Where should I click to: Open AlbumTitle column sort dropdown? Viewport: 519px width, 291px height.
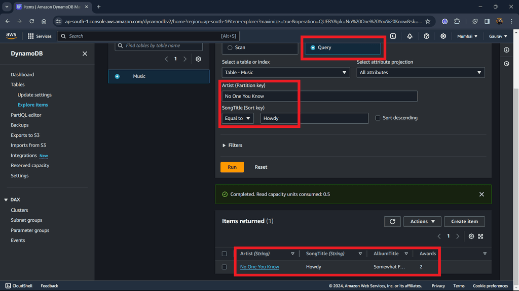coord(406,254)
